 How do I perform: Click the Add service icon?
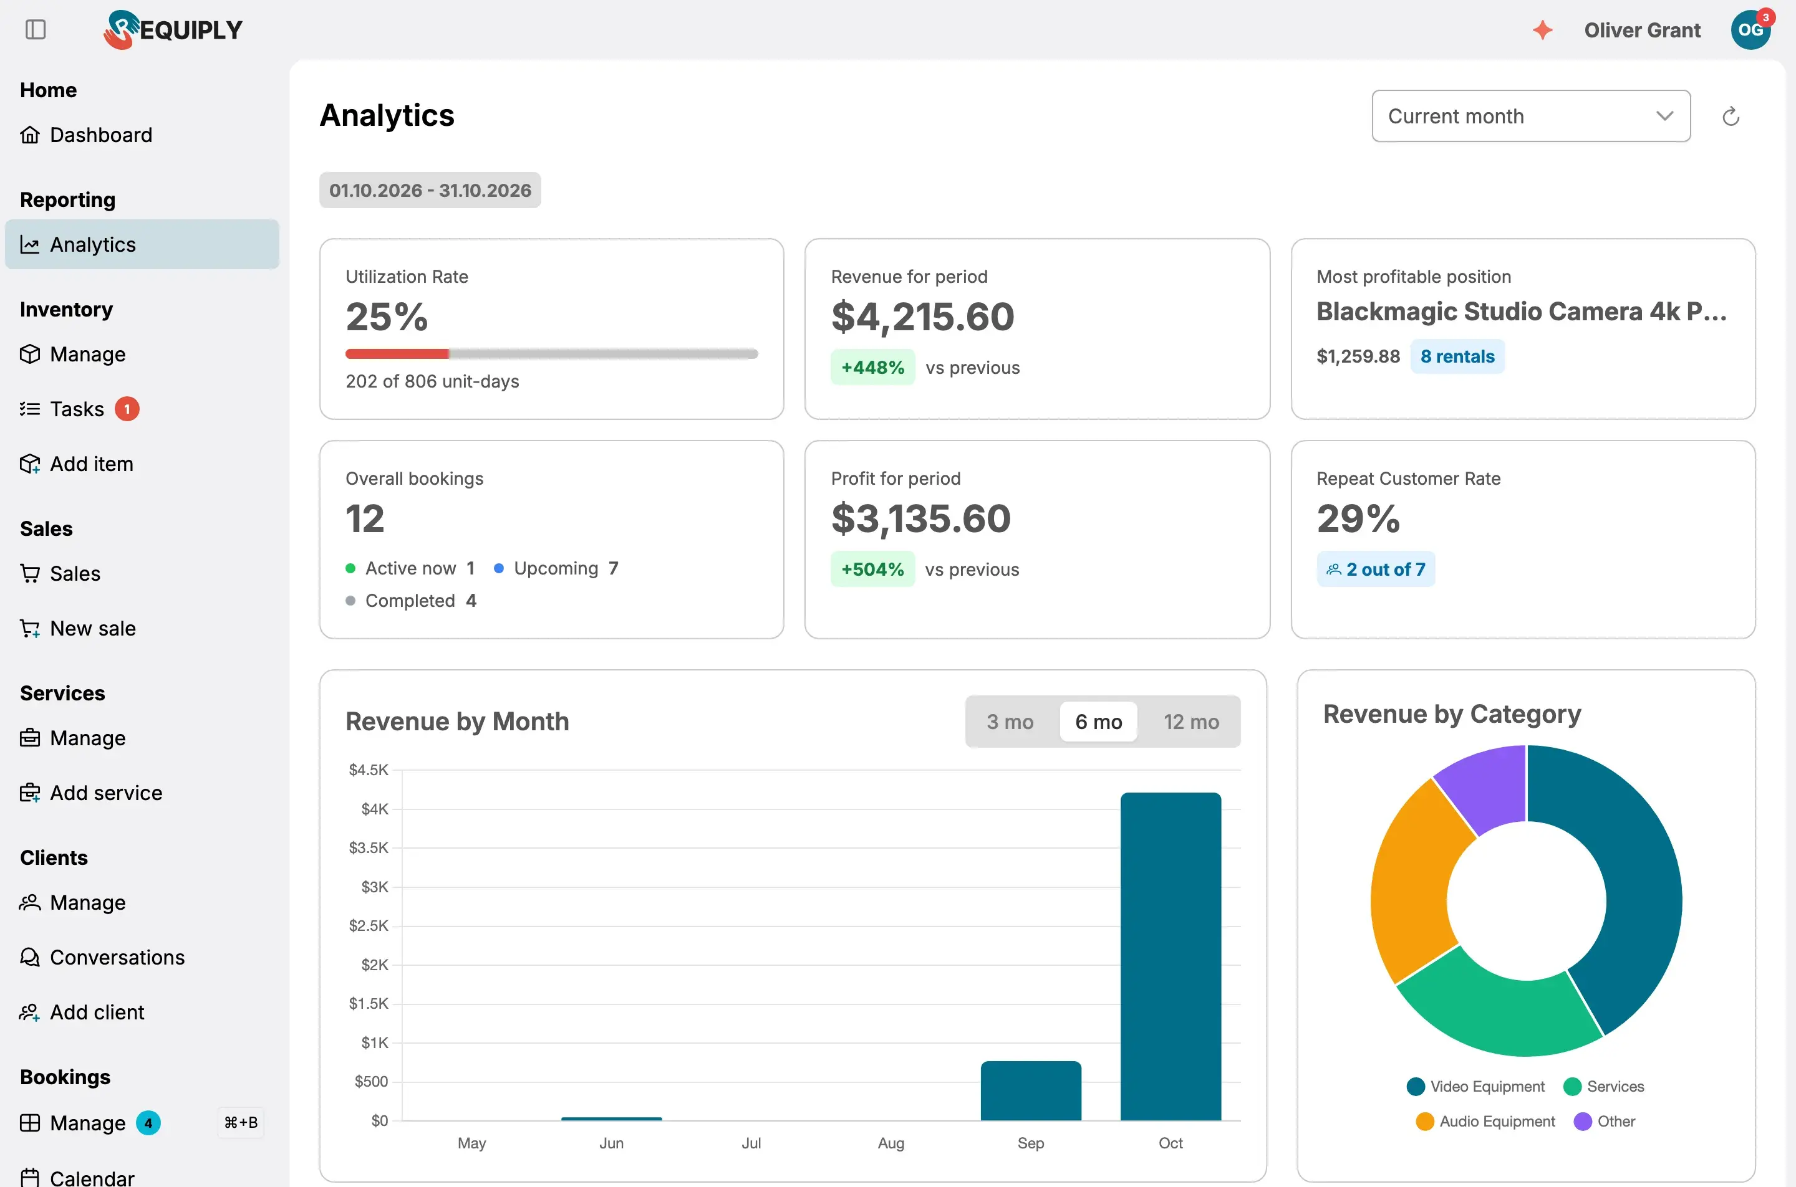click(x=29, y=793)
